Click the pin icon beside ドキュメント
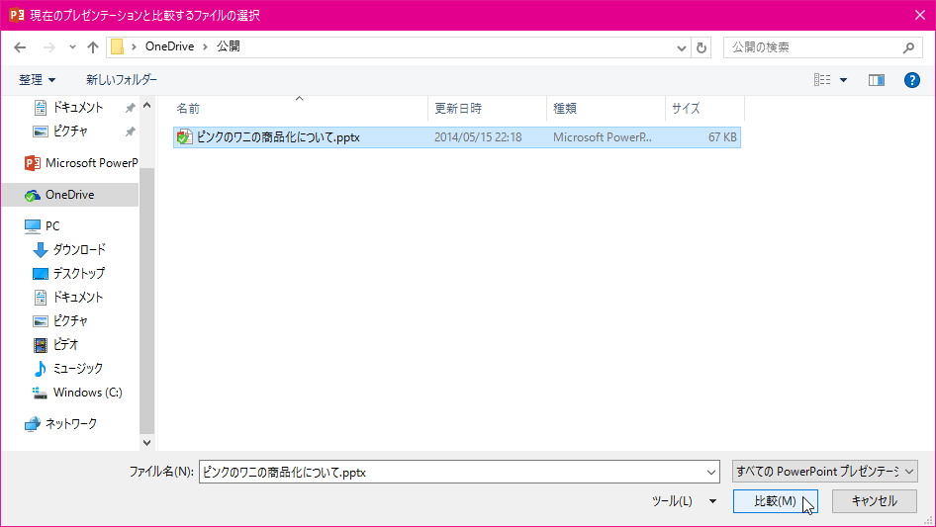The image size is (936, 527). tap(130, 108)
